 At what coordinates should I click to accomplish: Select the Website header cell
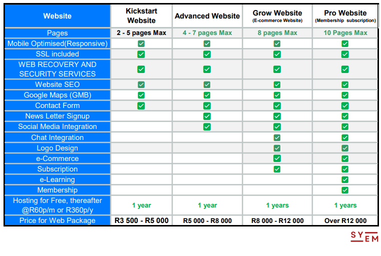[x=57, y=16]
